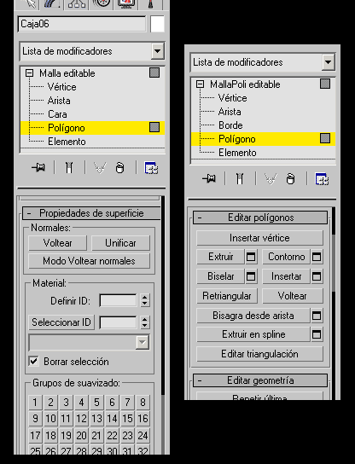The width and height of the screenshot is (355, 464).
Task: Click the Voltear normals button beside Unificar
Action: (x=58, y=243)
